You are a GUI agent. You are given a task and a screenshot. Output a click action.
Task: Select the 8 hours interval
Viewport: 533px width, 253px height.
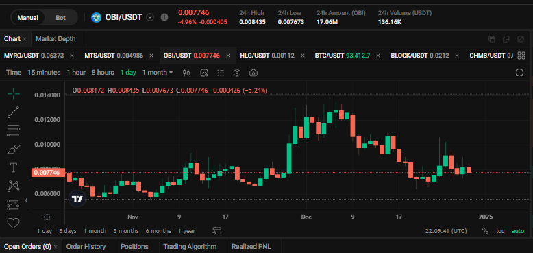click(x=103, y=73)
